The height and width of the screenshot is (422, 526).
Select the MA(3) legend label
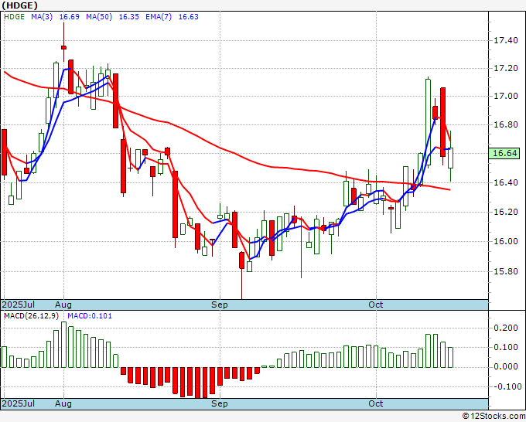click(42, 17)
